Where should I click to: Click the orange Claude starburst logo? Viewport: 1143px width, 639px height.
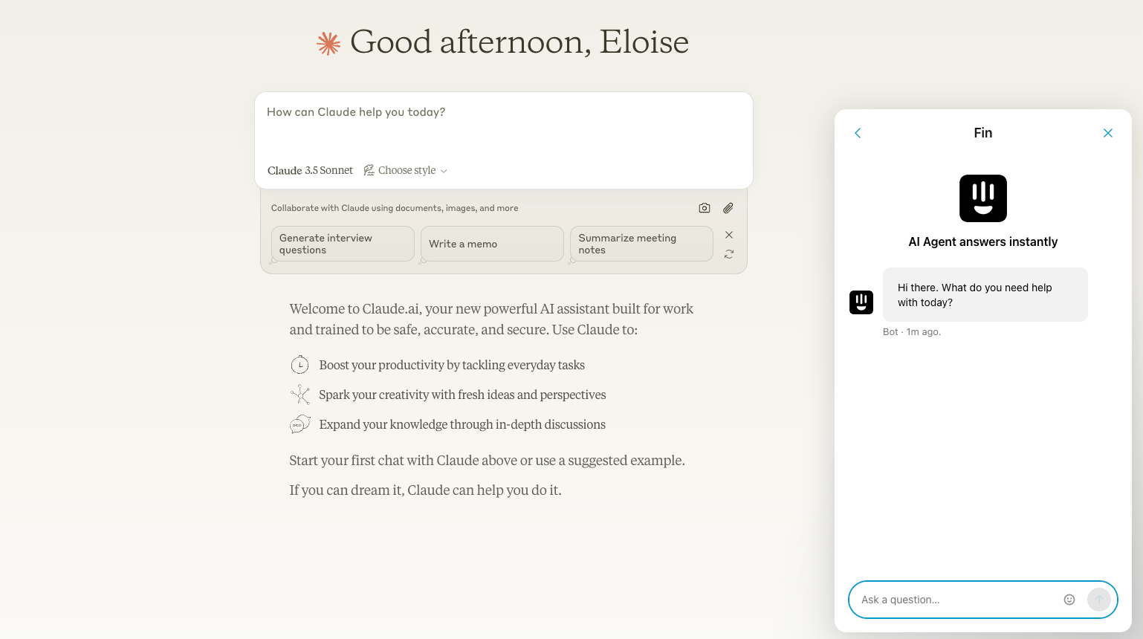tap(328, 44)
